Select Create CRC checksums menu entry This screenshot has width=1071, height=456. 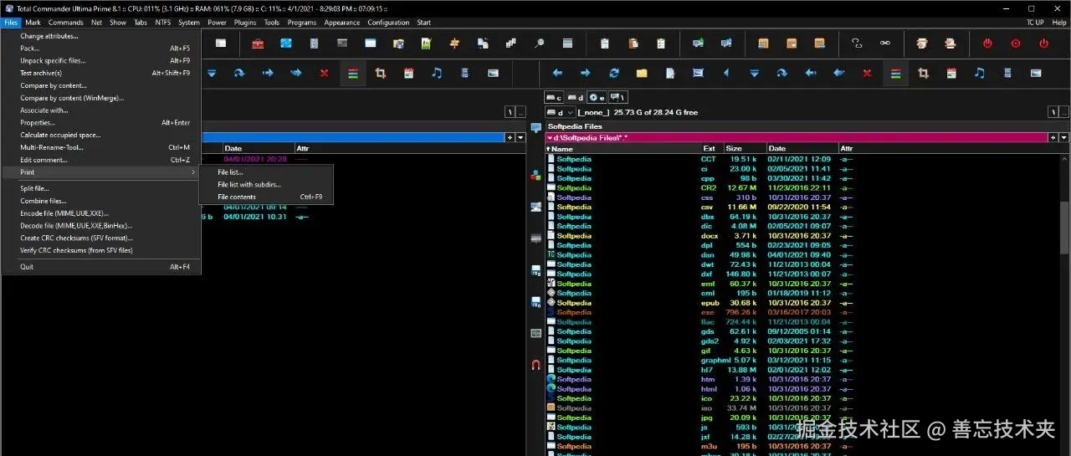point(100,238)
